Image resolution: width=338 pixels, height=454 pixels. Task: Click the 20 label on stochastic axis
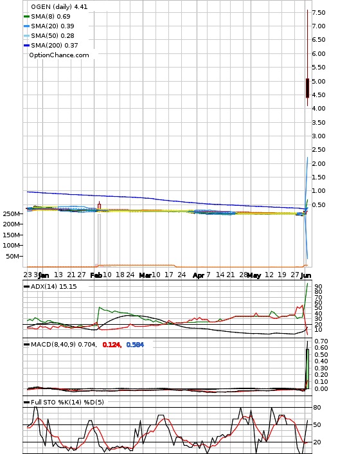[x=317, y=442]
